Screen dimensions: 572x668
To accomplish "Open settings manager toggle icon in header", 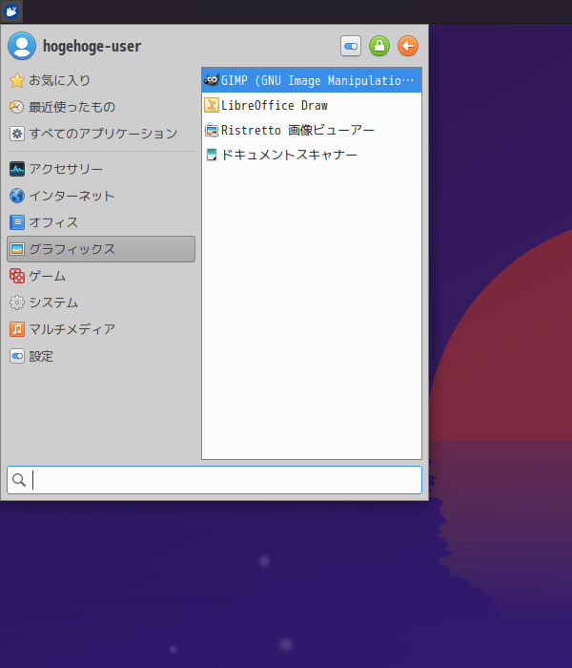I will [x=351, y=46].
